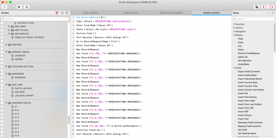276x138 pixels.
Task: Tick the checkbox beside PRESCRIPTION DX
Action: tap(2, 103)
